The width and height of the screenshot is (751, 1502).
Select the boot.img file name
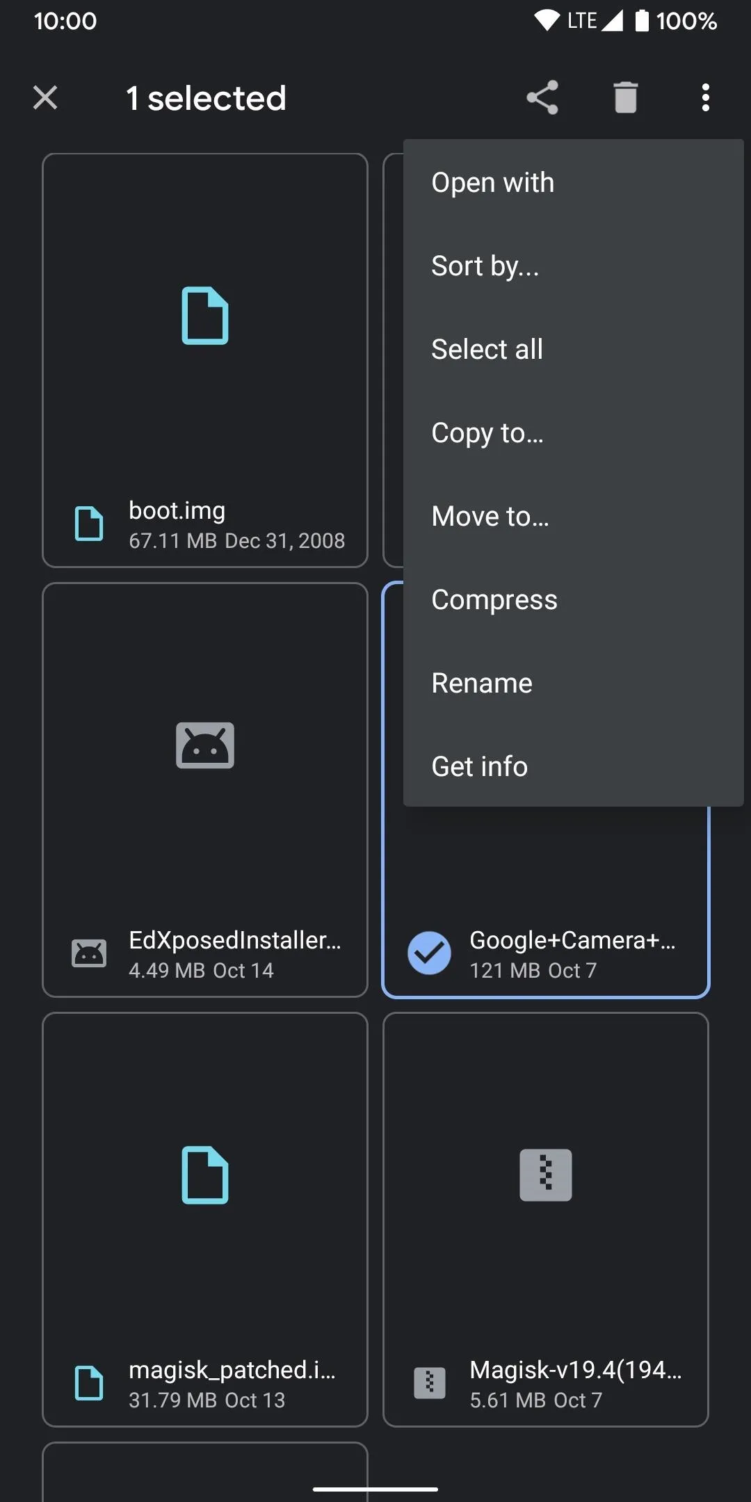point(177,510)
